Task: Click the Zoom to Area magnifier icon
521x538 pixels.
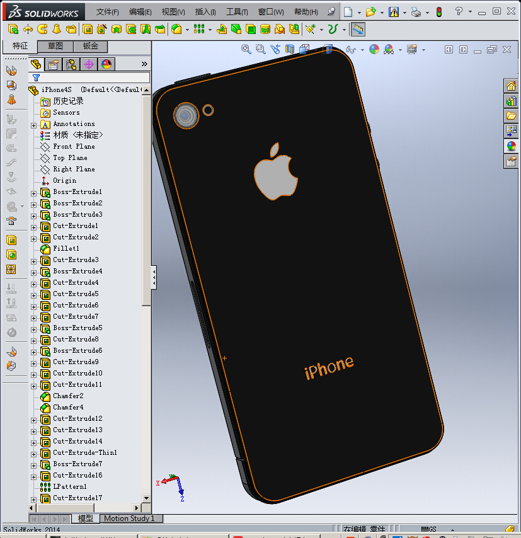Action: coord(261,49)
